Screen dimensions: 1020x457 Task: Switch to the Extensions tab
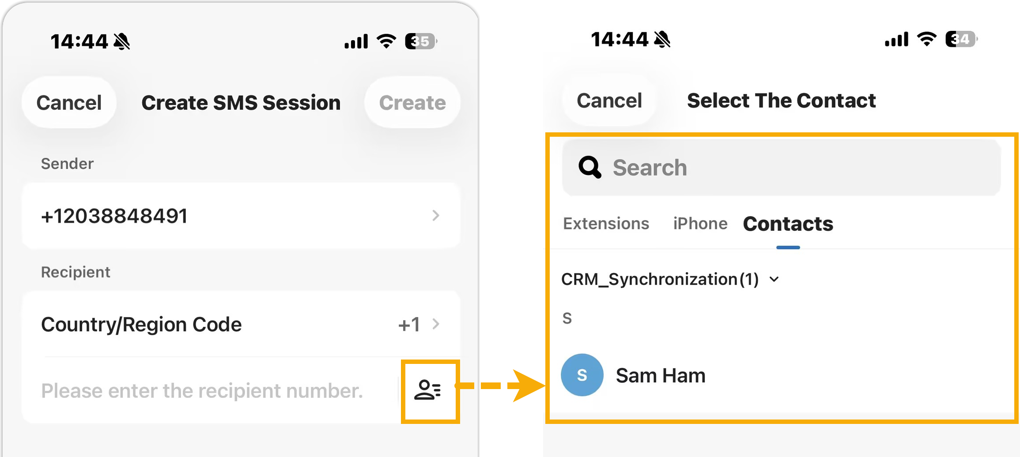(x=606, y=224)
